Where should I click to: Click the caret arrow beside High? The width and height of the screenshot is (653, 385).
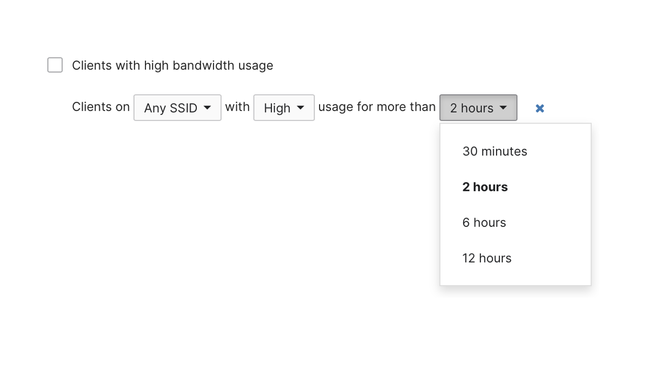click(301, 108)
